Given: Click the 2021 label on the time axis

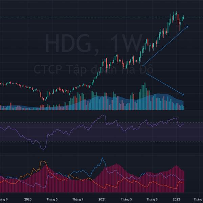Looking at the screenshot, I should click(x=102, y=199).
